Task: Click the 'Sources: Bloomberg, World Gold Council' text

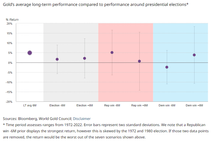Action: point(37,119)
